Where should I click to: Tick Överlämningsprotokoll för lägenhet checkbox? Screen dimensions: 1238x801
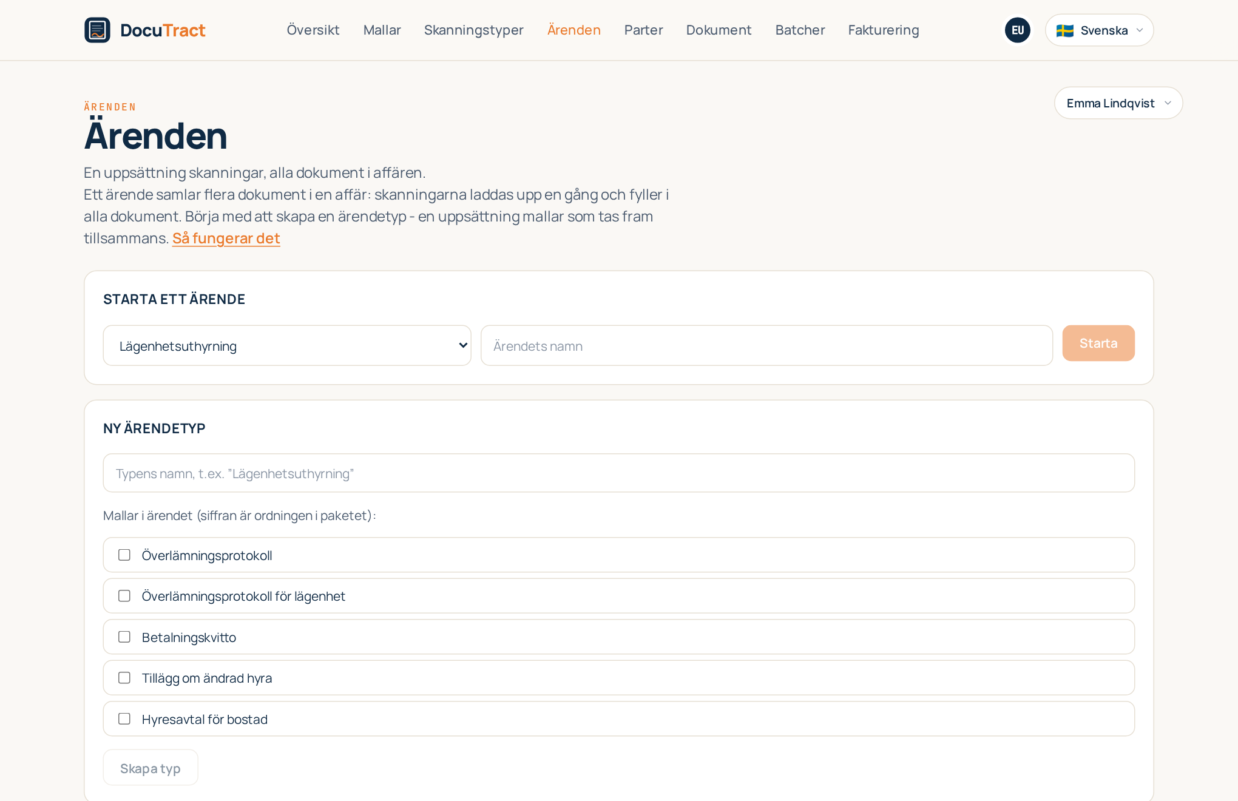click(x=124, y=596)
